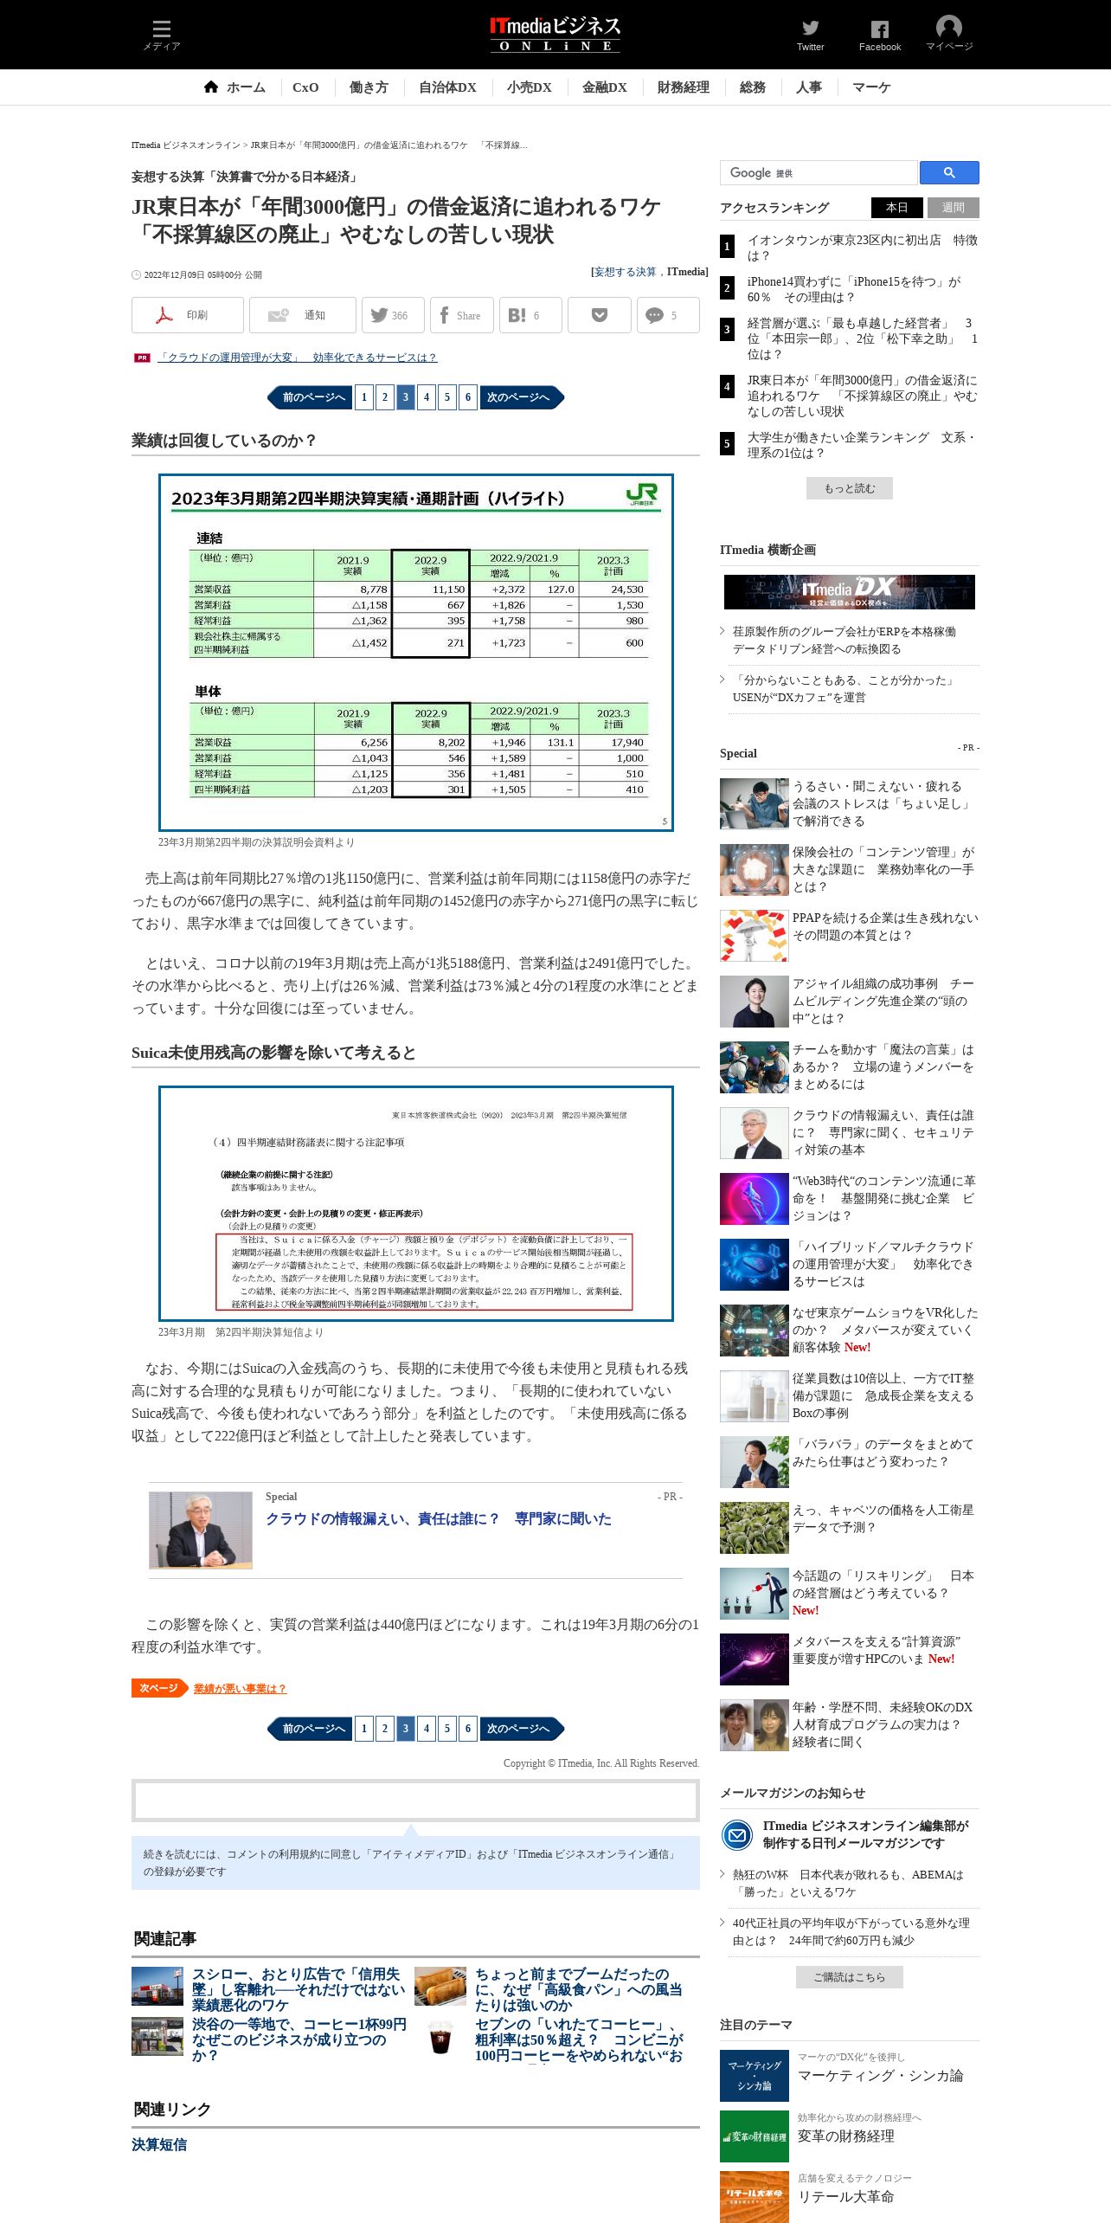
Task: Go to page 4 in top pagination
Action: (x=427, y=397)
